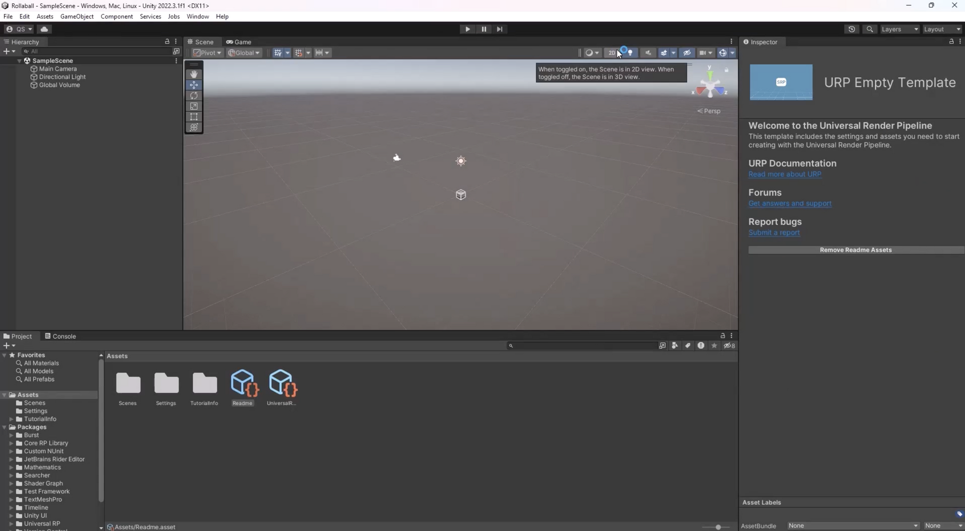Select the Rotate tool in scene toolbar
The image size is (965, 531).
193,95
